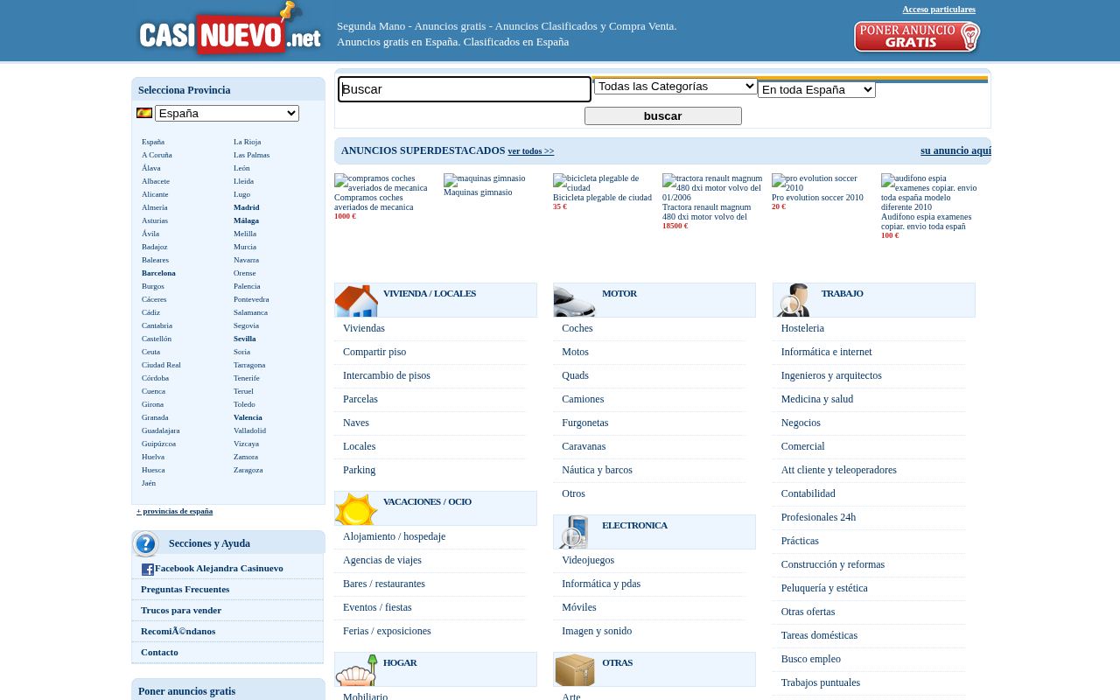The image size is (1120, 700).
Task: Open the compramos coches averiados ad thumbnail
Action: click(x=383, y=183)
